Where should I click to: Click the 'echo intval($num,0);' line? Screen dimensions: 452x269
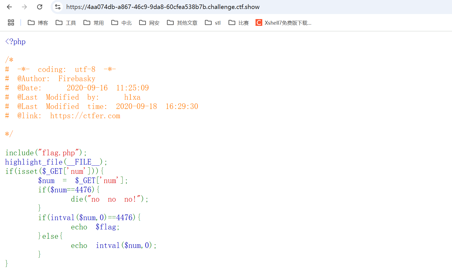114,245
